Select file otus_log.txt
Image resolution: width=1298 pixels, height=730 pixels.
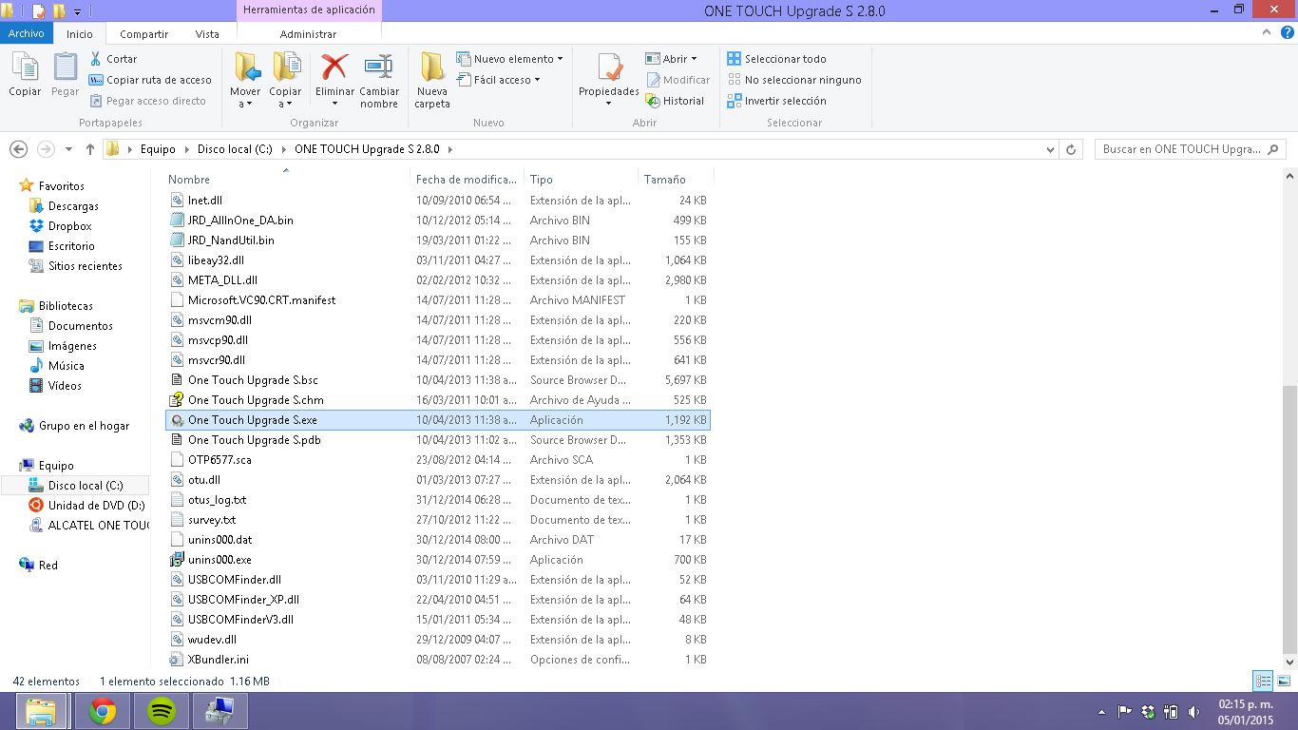point(437,500)
